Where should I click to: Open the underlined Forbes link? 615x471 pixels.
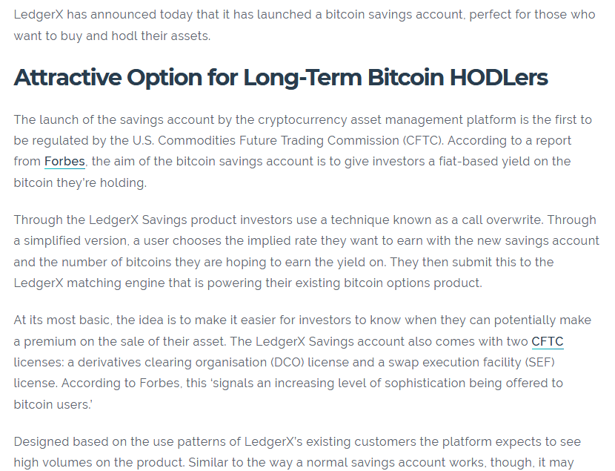[64, 161]
